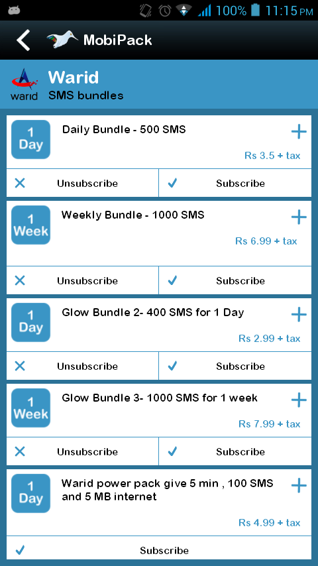
Task: Tap 1 Week badge of Glow Bundle 3
Action: click(30, 408)
